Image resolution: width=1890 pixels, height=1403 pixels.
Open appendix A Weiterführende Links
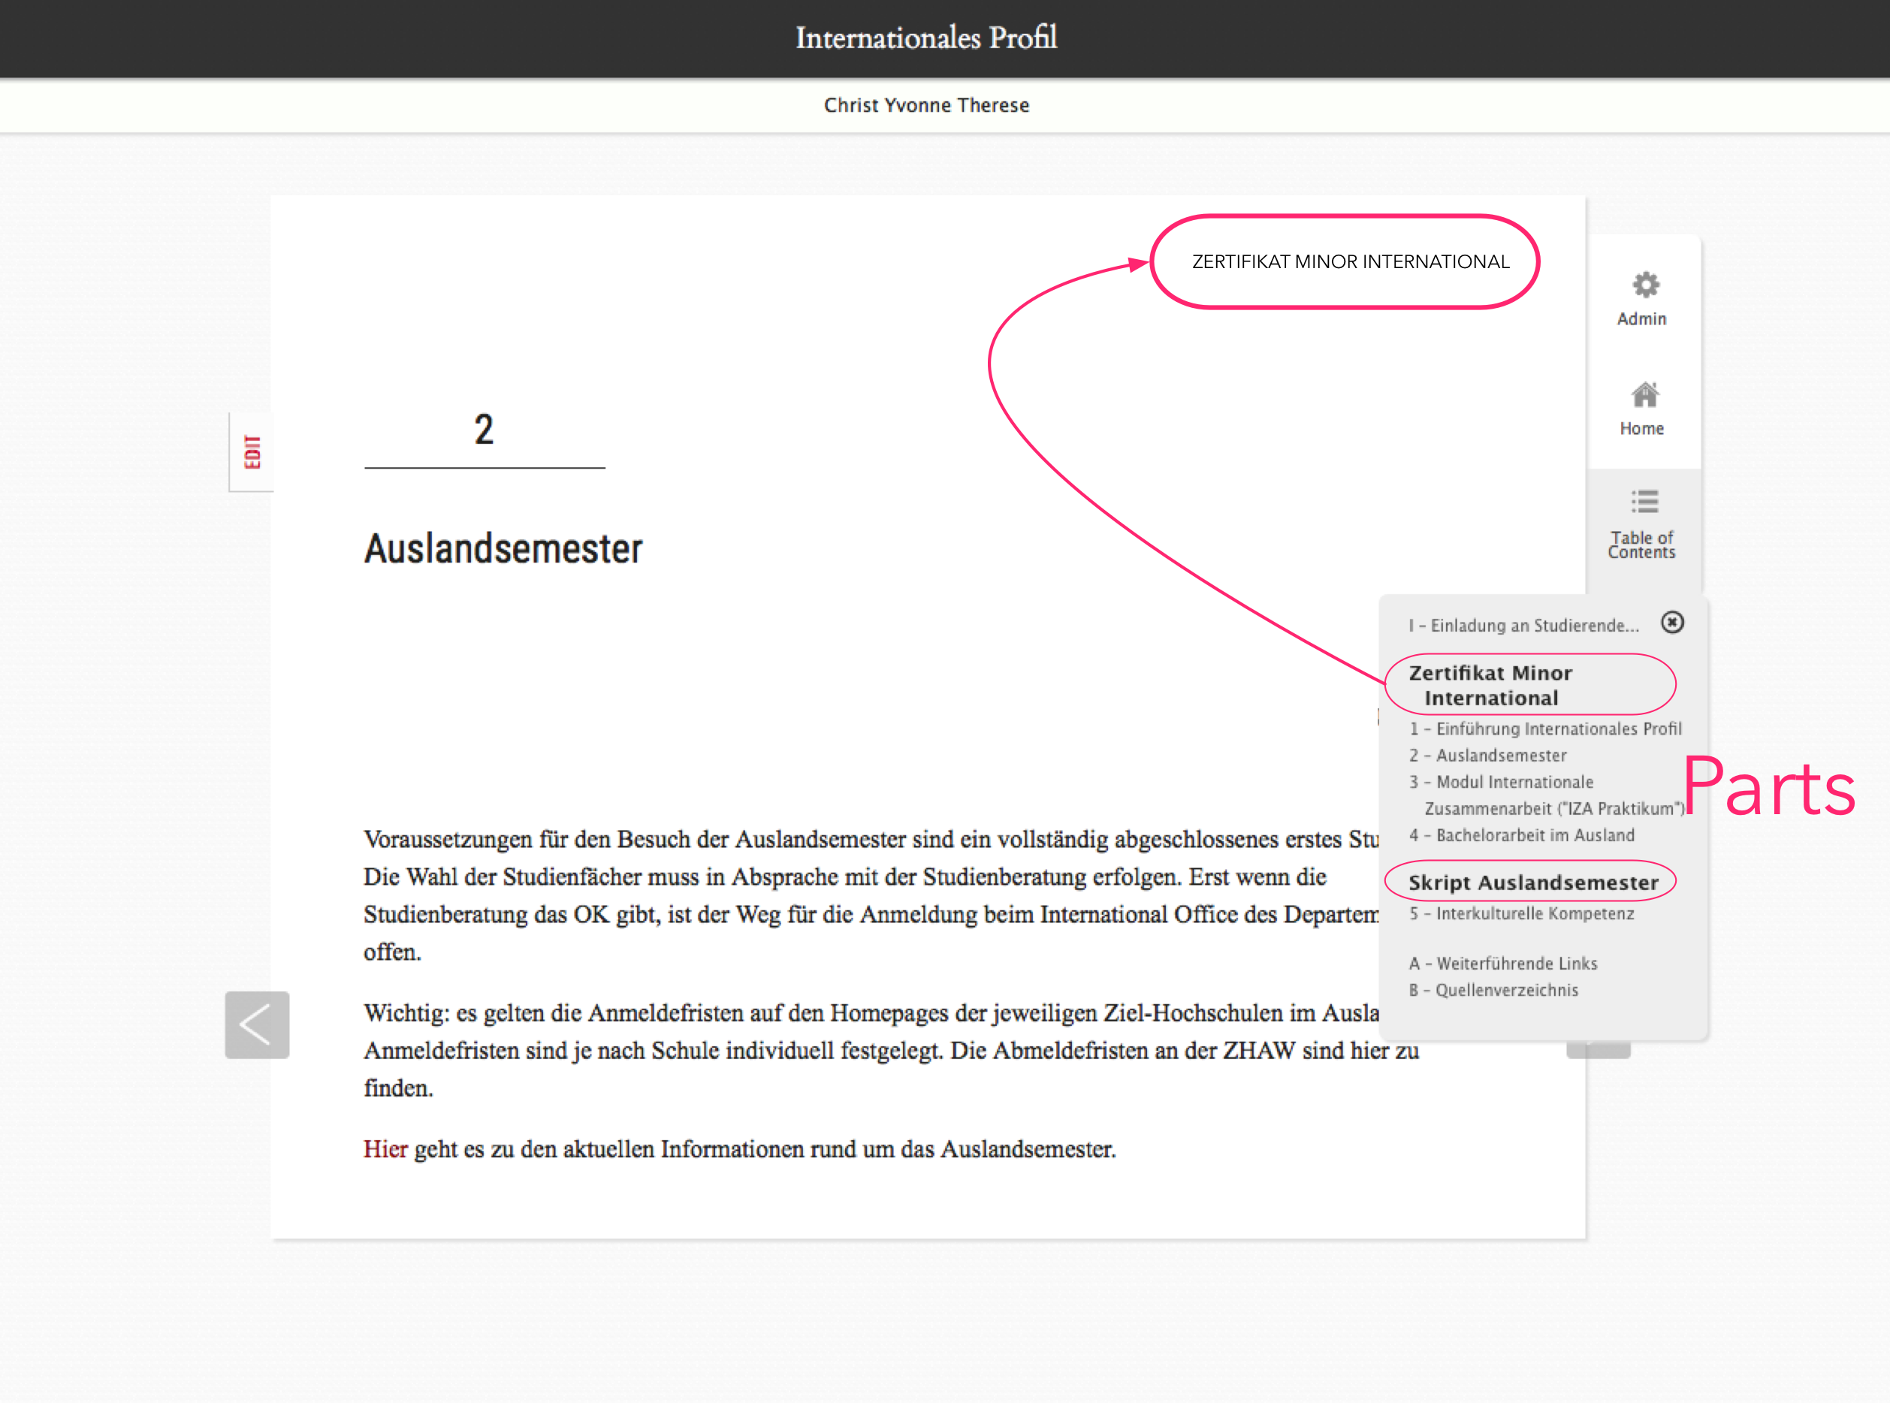point(1502,964)
